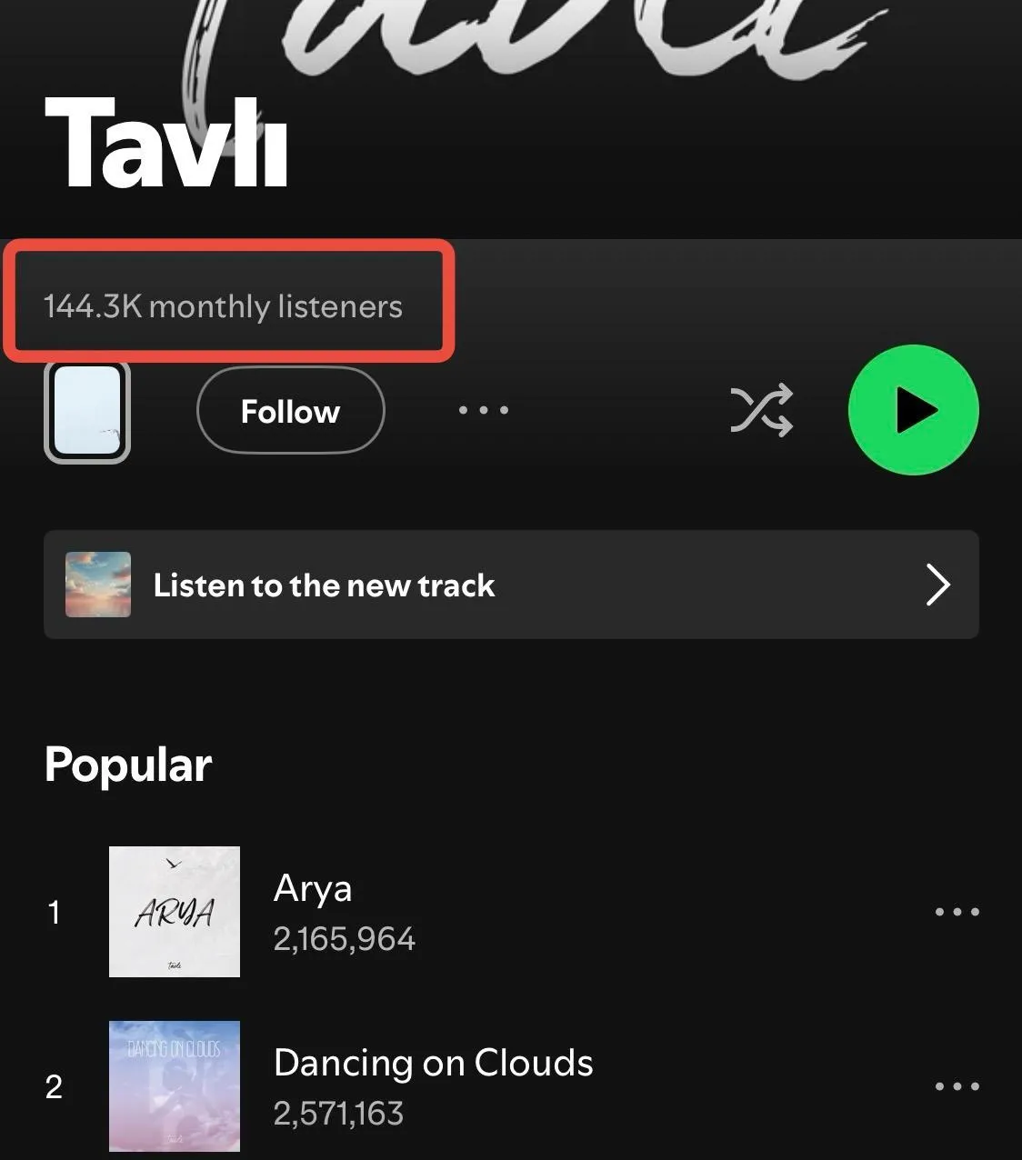Tap the Popular section heading
Screen dimensions: 1022x1160
128,765
